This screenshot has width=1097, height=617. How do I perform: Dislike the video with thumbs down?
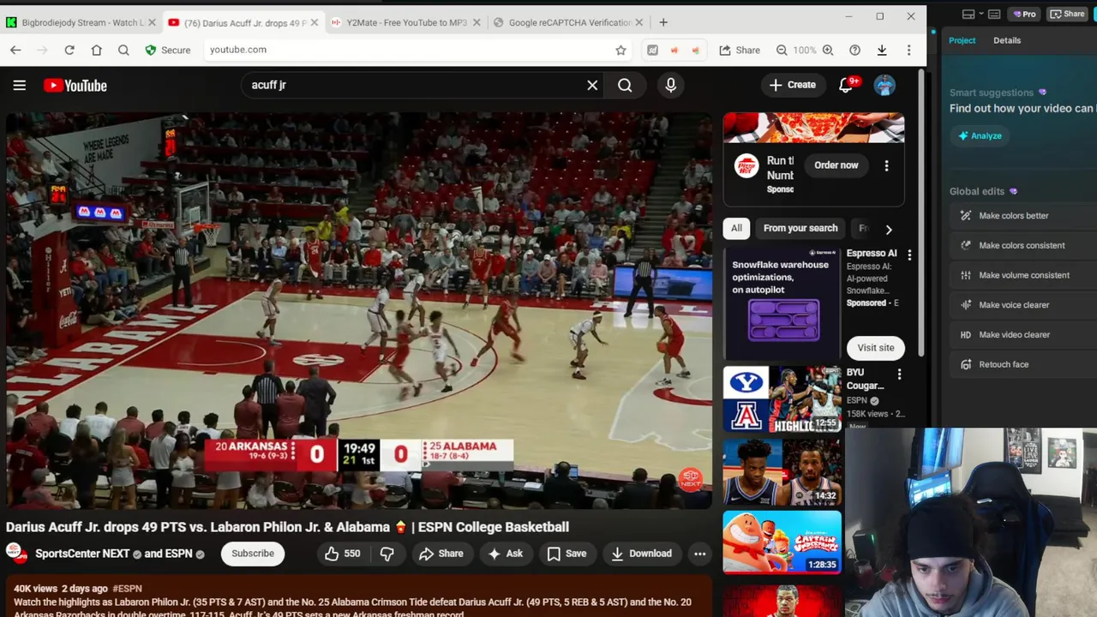pos(387,554)
